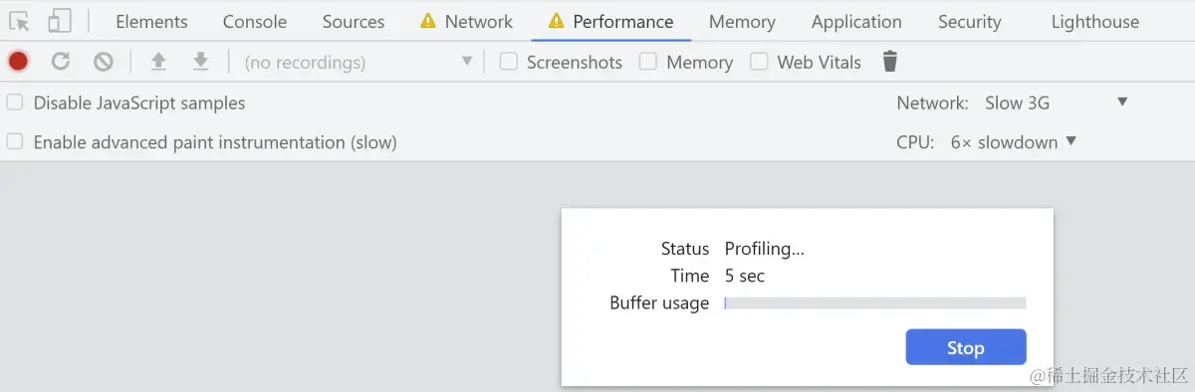Click the inspect element selector icon
The height and width of the screenshot is (392, 1195).
click(19, 21)
